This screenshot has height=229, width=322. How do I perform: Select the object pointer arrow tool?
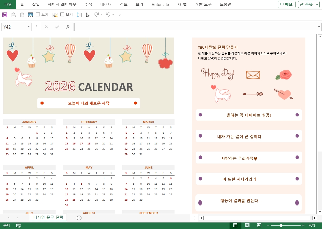87,15
